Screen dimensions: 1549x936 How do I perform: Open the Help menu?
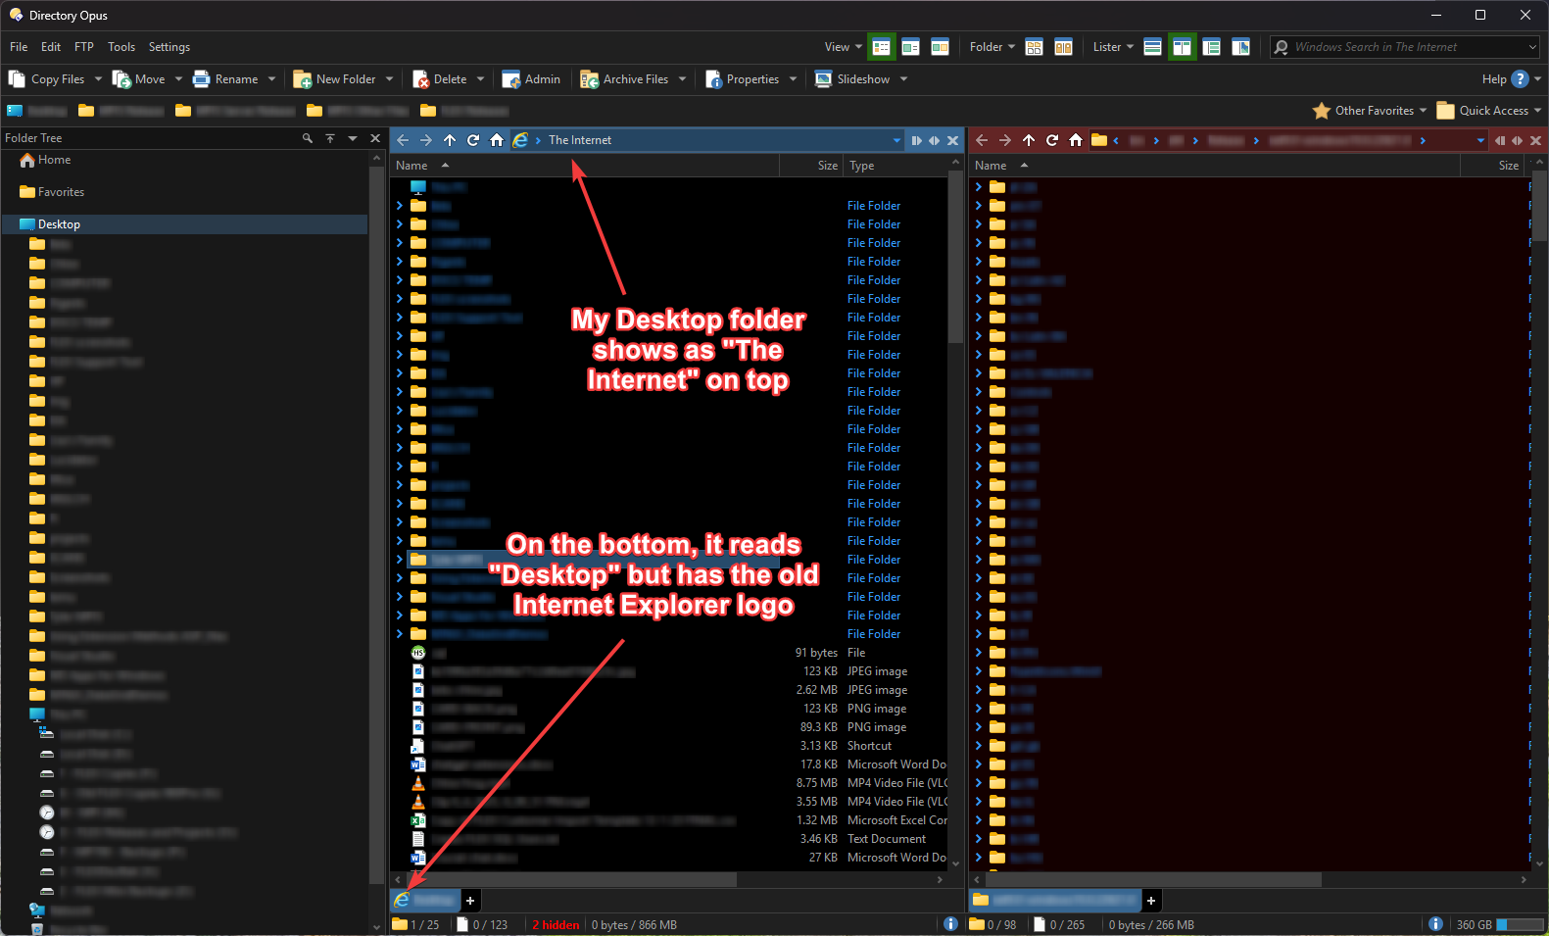[x=1494, y=79]
